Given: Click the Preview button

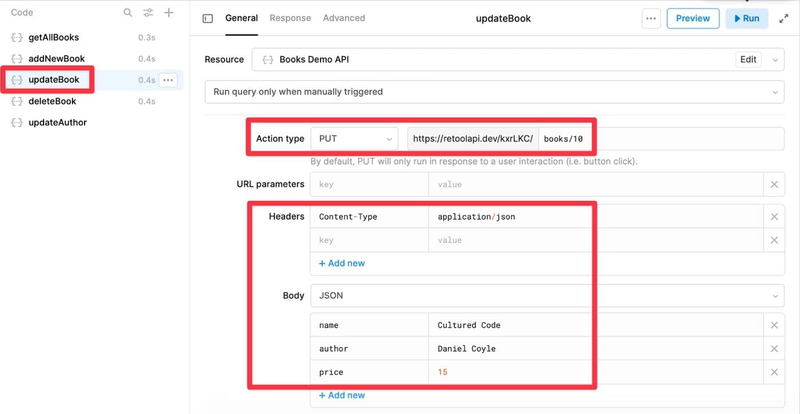Looking at the screenshot, I should [693, 18].
